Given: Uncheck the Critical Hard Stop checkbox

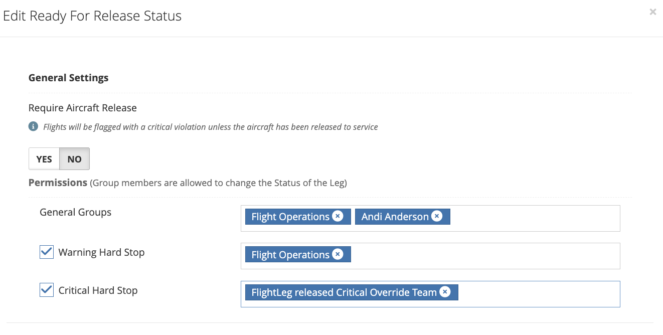Looking at the screenshot, I should (47, 290).
